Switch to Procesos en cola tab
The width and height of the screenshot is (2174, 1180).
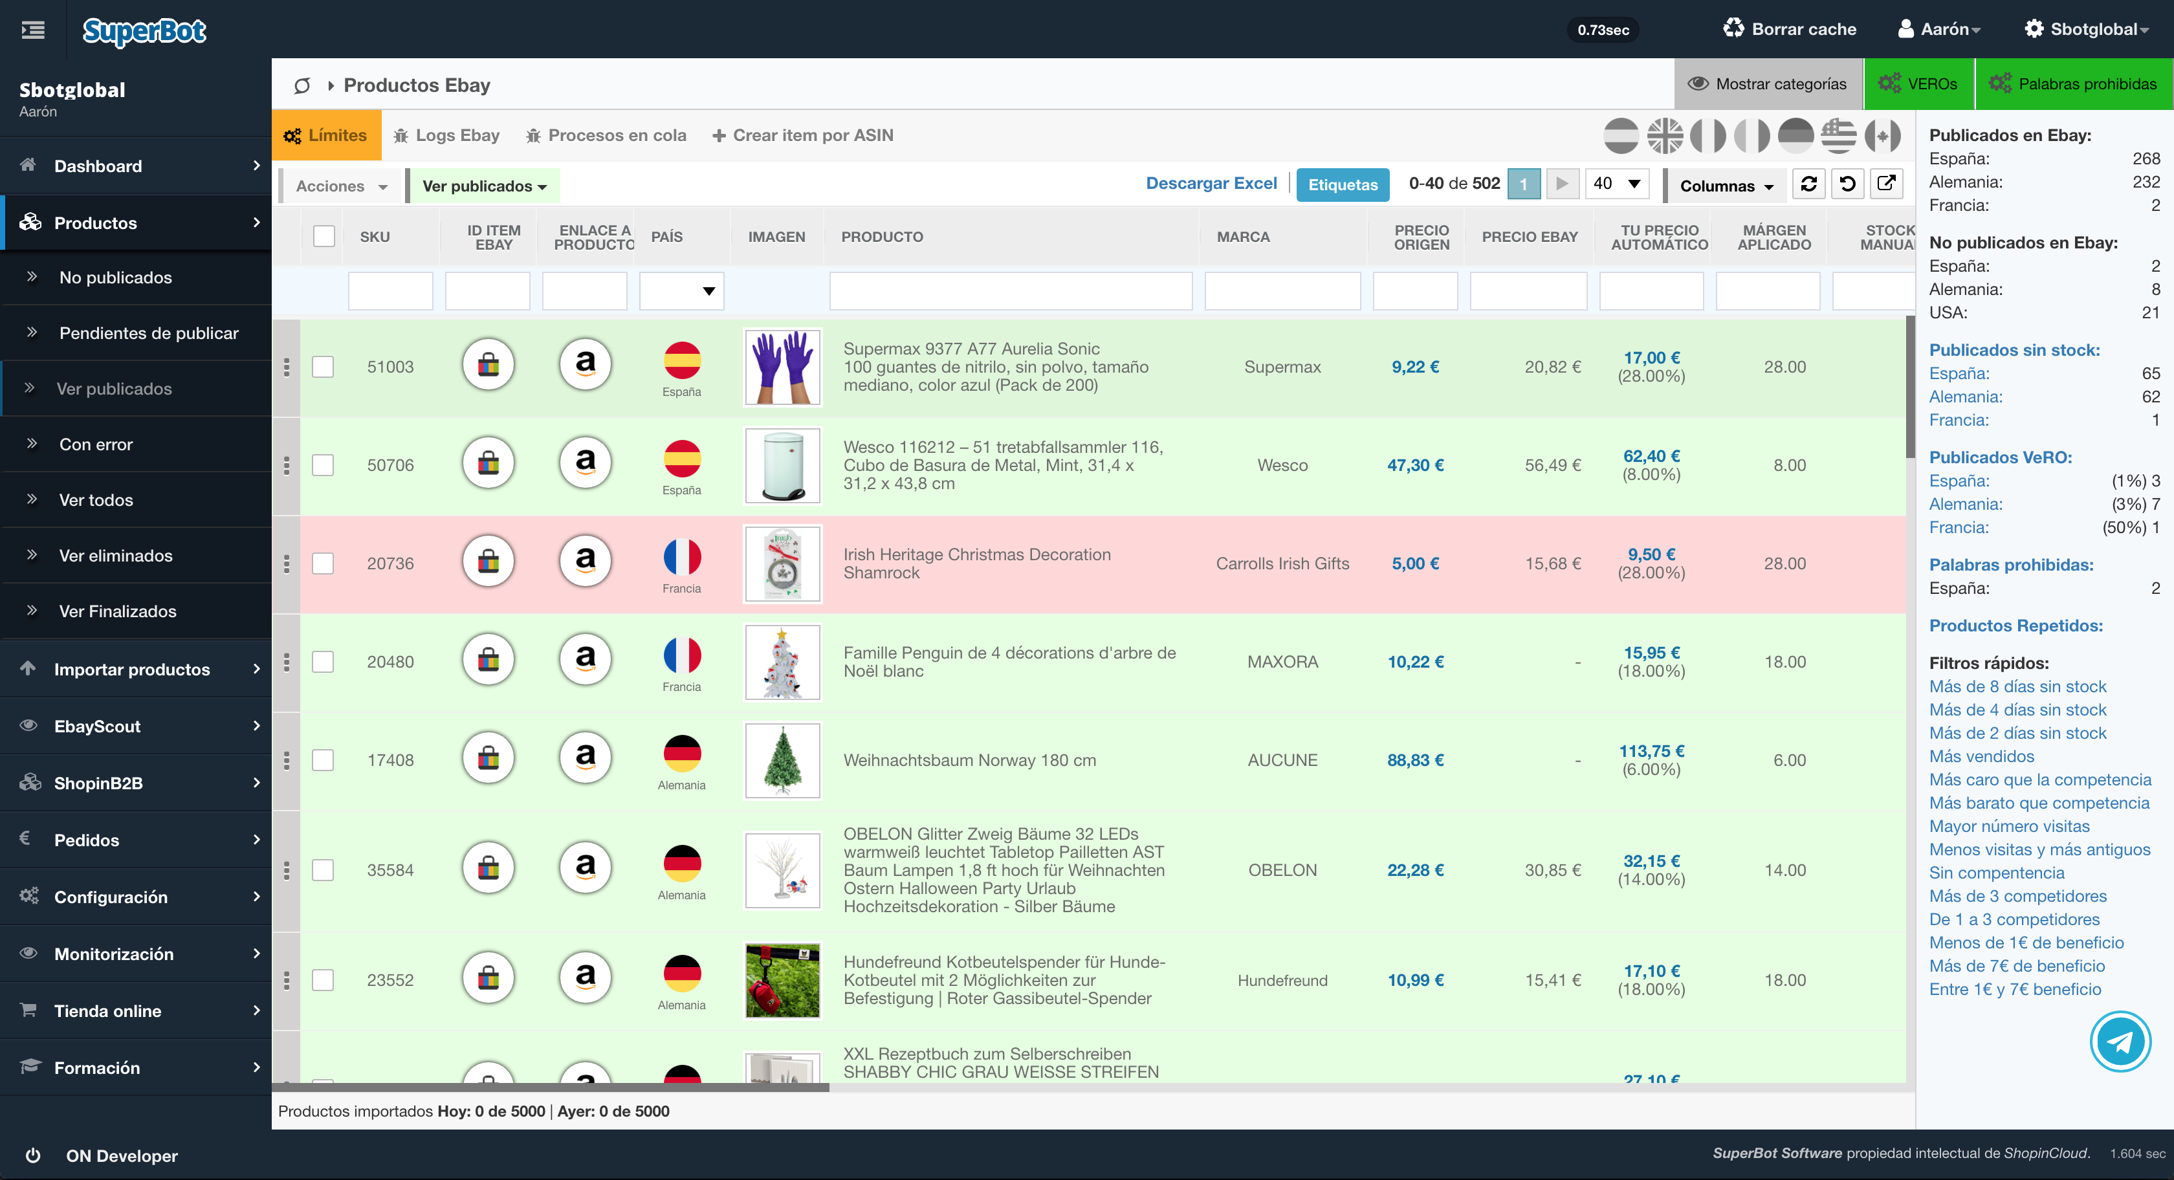[606, 135]
